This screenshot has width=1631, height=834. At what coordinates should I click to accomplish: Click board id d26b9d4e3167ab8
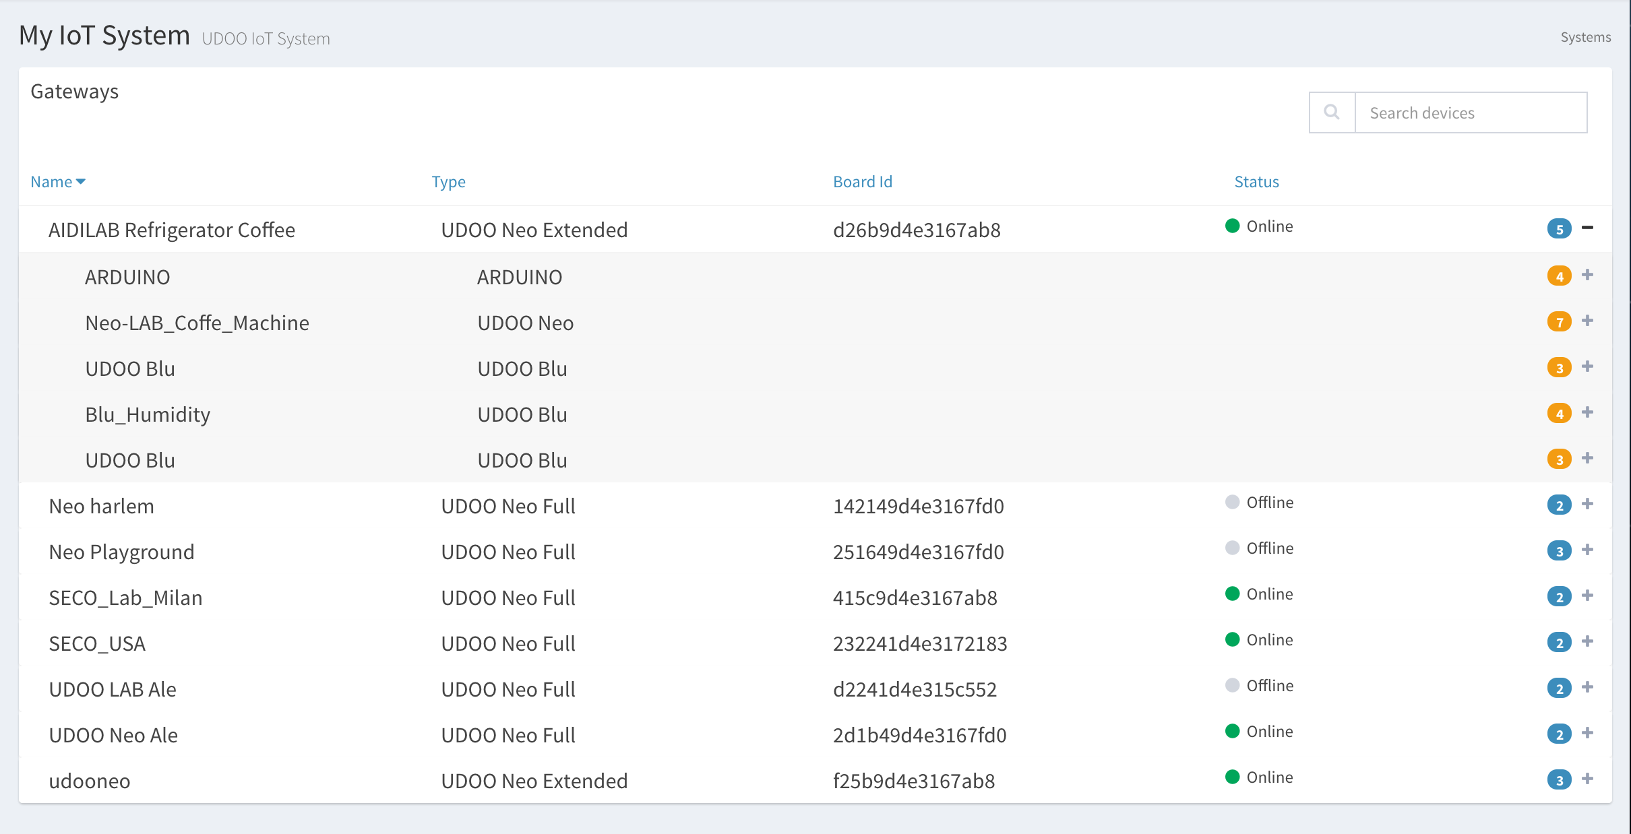[917, 230]
